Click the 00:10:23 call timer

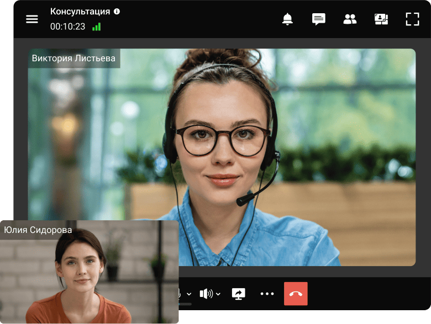point(67,26)
